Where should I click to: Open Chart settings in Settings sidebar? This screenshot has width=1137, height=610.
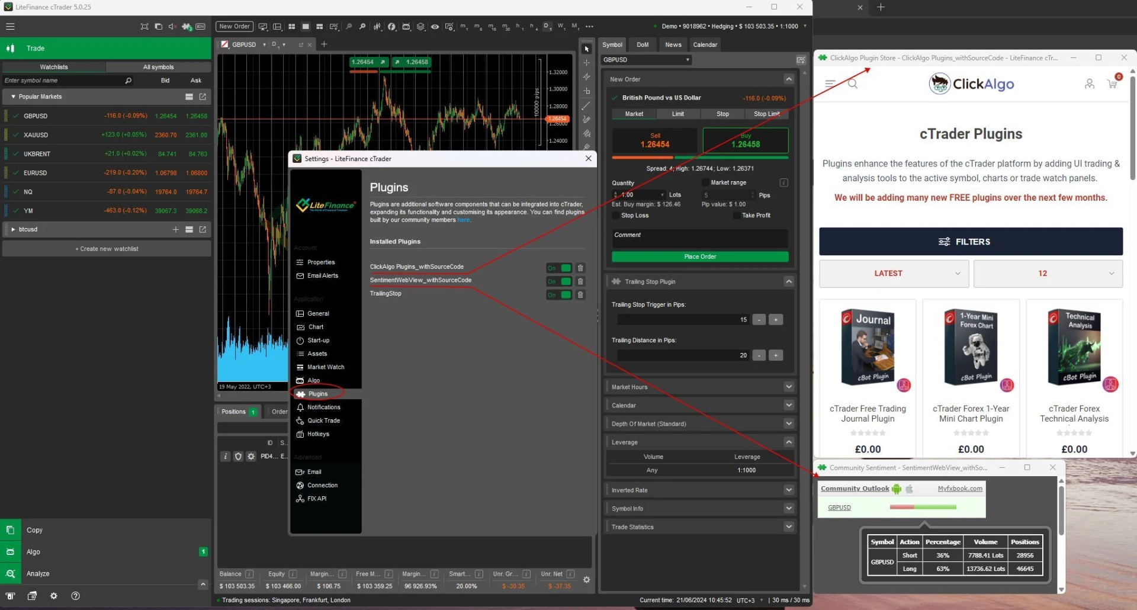316,328
